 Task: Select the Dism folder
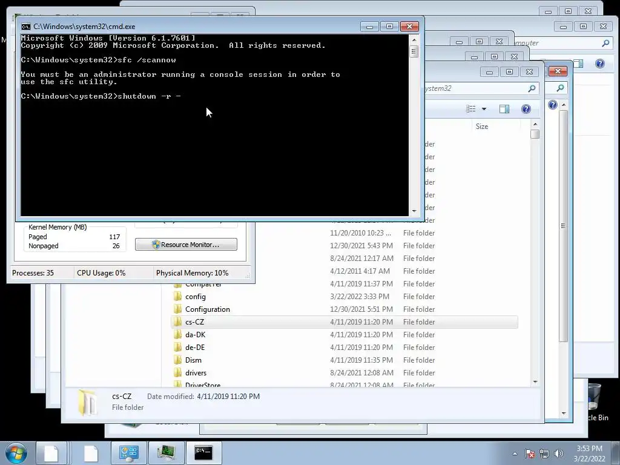193,360
